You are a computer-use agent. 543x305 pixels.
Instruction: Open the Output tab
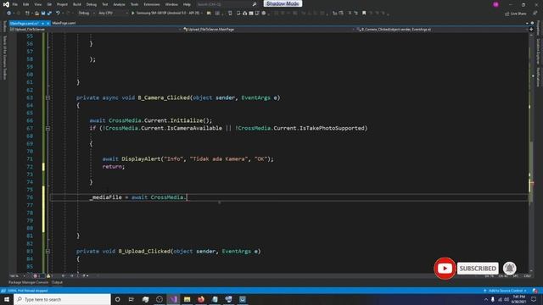point(57,282)
